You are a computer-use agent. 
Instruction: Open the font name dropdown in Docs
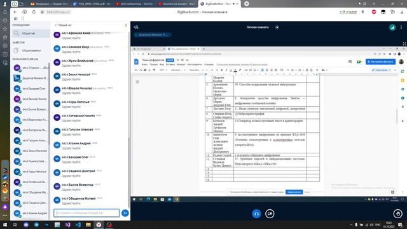click(x=195, y=70)
